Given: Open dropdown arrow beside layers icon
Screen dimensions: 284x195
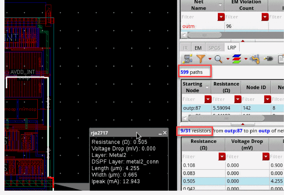Looking at the screenshot, I should click(x=246, y=59).
